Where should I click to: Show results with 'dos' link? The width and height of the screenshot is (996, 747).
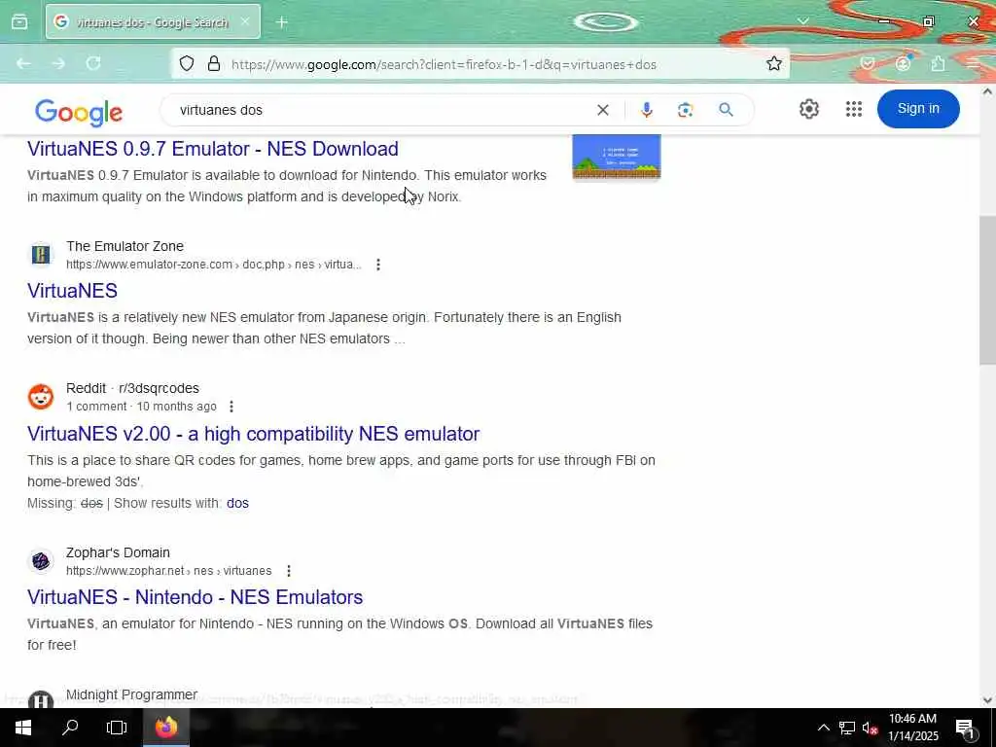point(237,503)
